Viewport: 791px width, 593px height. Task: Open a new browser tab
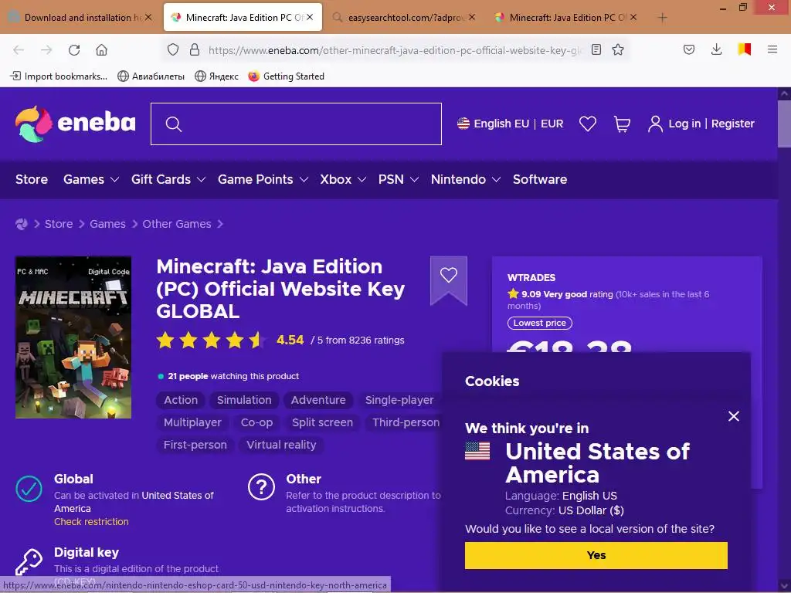pyautogui.click(x=662, y=18)
